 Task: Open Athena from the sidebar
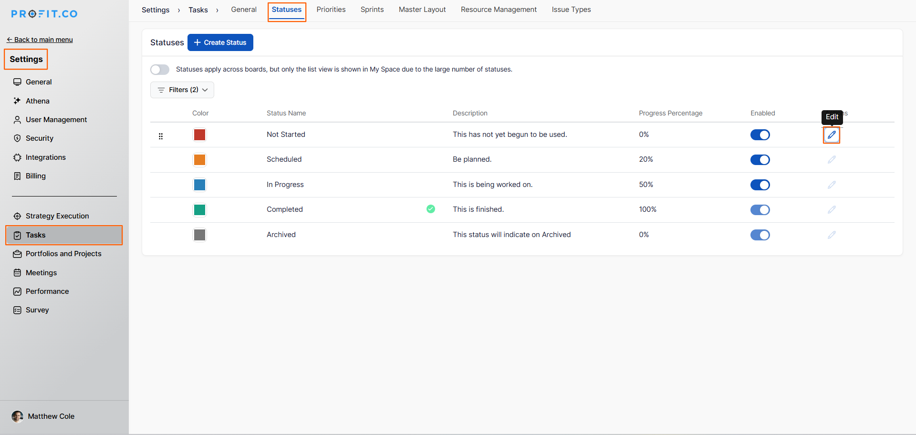pyautogui.click(x=37, y=101)
